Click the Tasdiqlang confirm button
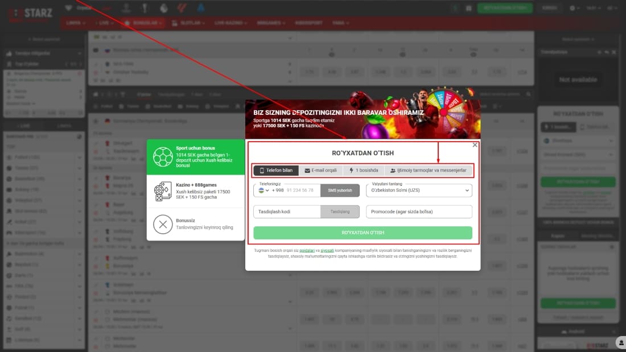This screenshot has height=352, width=626. [x=340, y=212]
